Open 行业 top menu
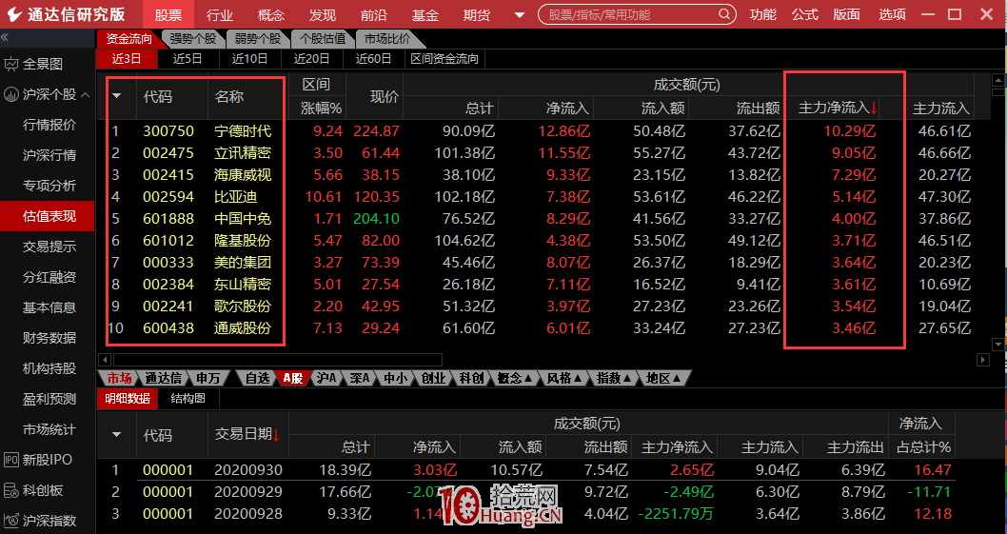The image size is (1007, 534). coord(220,15)
